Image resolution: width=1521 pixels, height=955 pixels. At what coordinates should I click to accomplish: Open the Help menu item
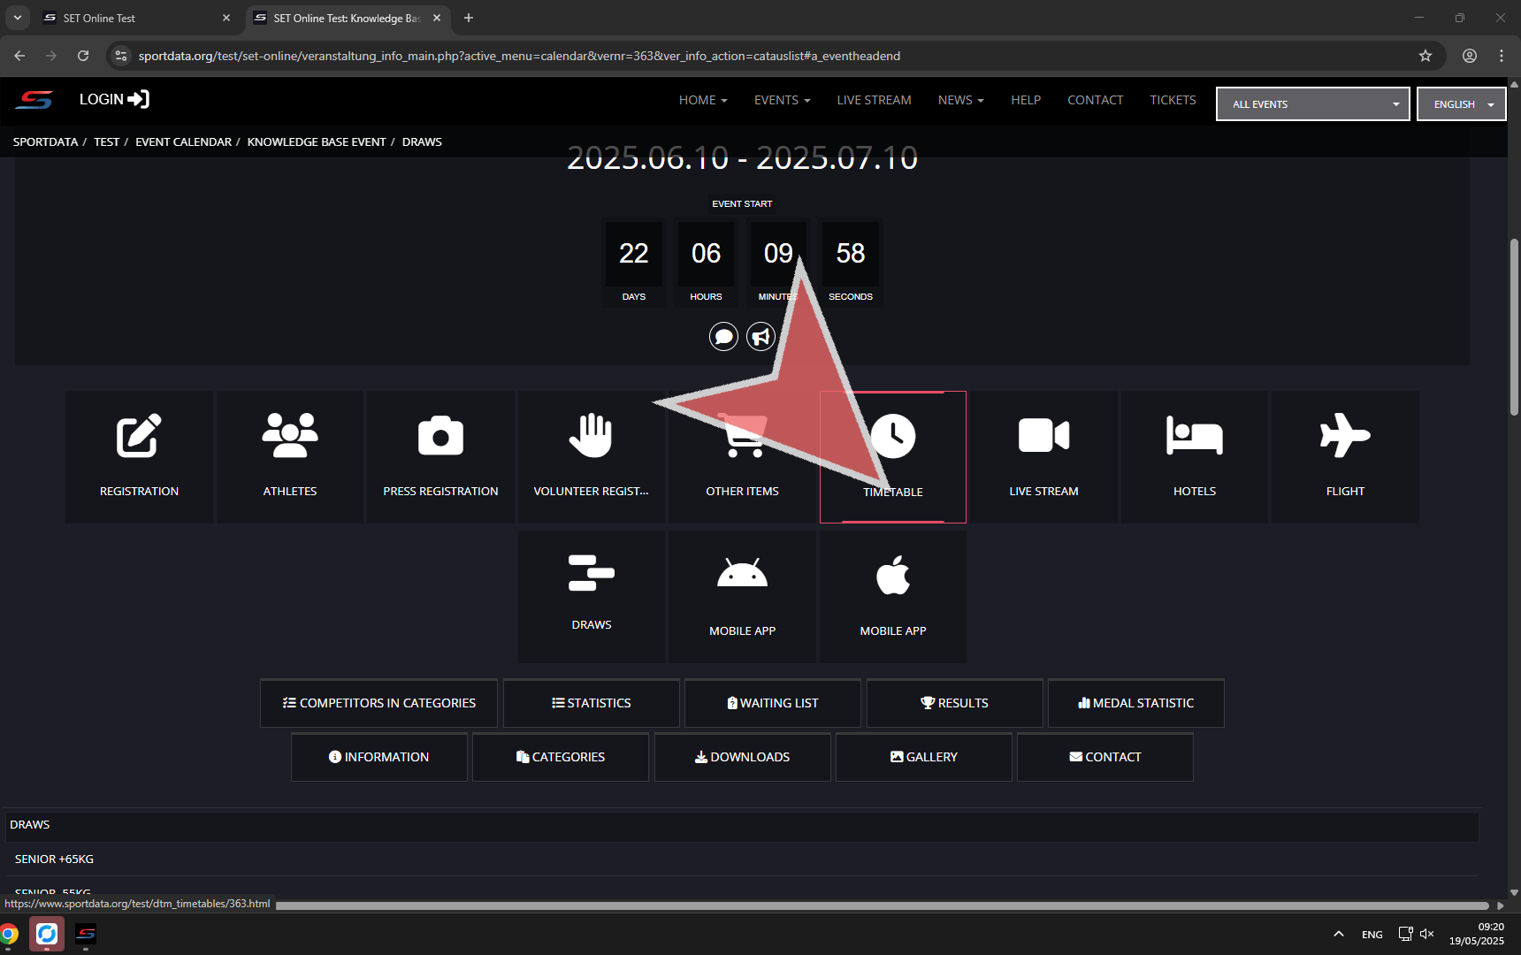(x=1025, y=100)
